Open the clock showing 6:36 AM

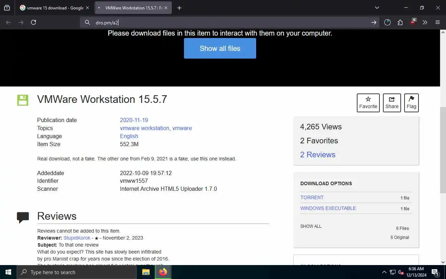(x=416, y=272)
